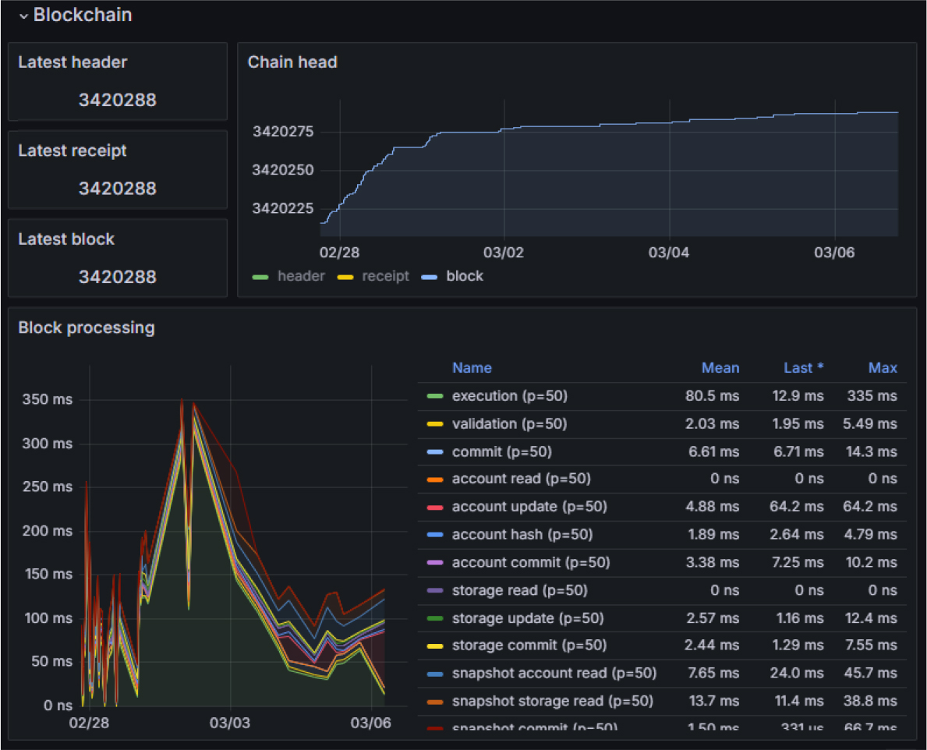Toggle the receipt series in legend

(385, 276)
